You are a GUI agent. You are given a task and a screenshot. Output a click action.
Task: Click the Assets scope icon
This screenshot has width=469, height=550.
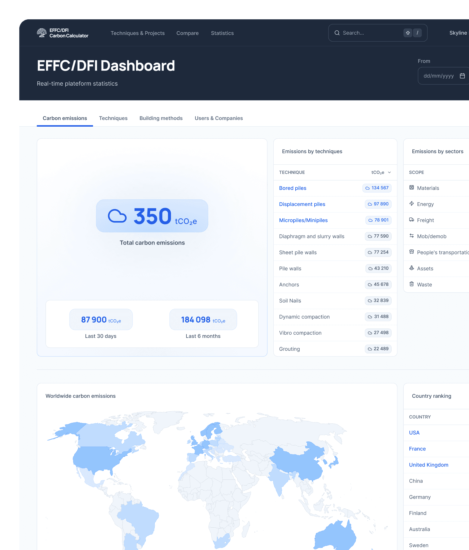[412, 268]
